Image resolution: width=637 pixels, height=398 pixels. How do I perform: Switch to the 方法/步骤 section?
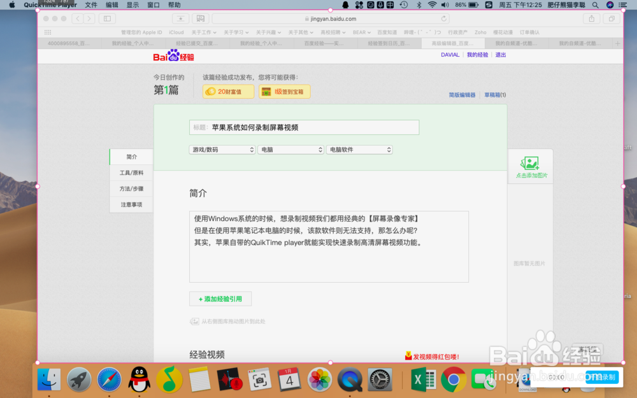pyautogui.click(x=131, y=188)
